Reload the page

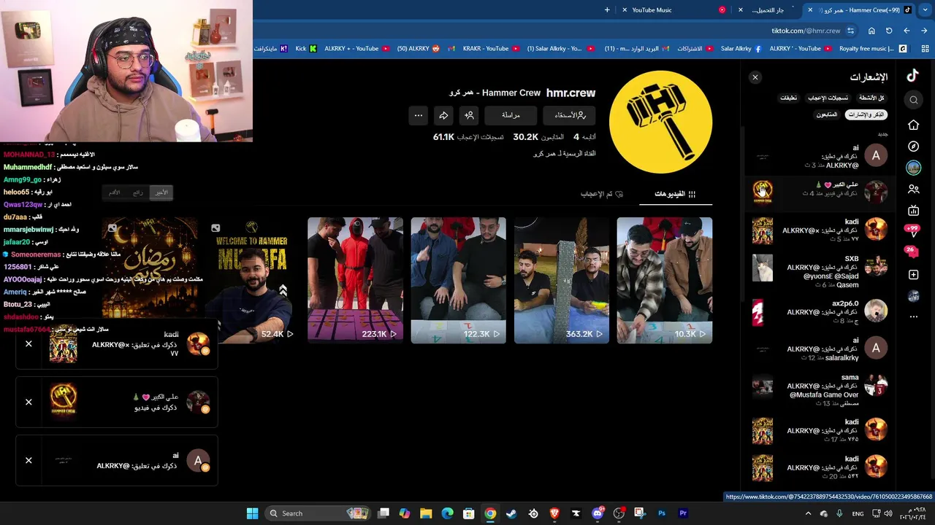[889, 31]
